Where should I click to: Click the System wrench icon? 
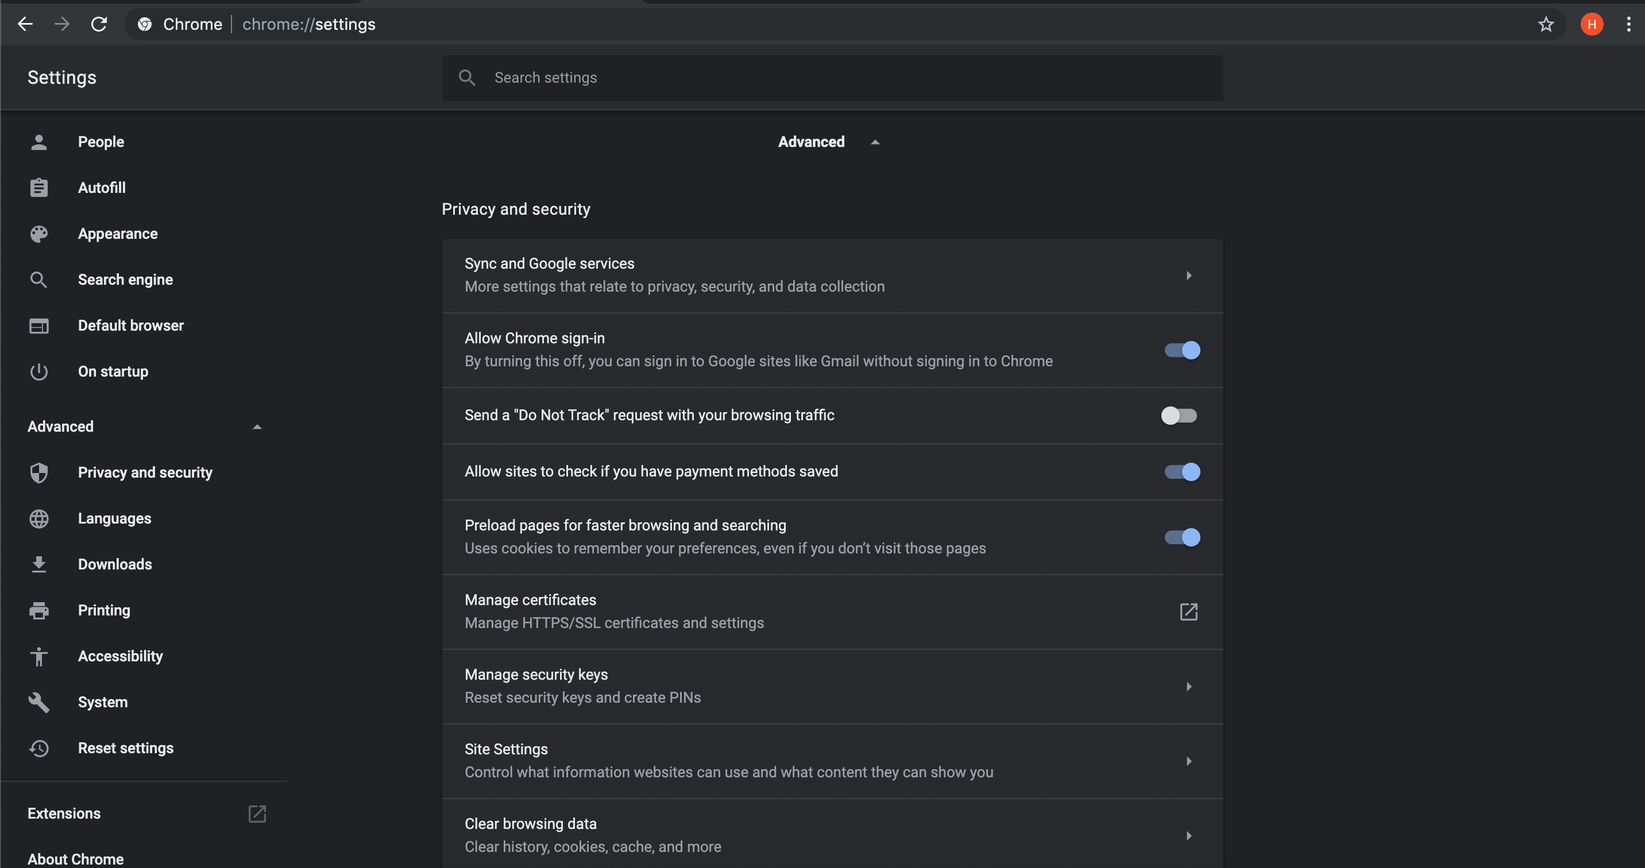tap(39, 702)
